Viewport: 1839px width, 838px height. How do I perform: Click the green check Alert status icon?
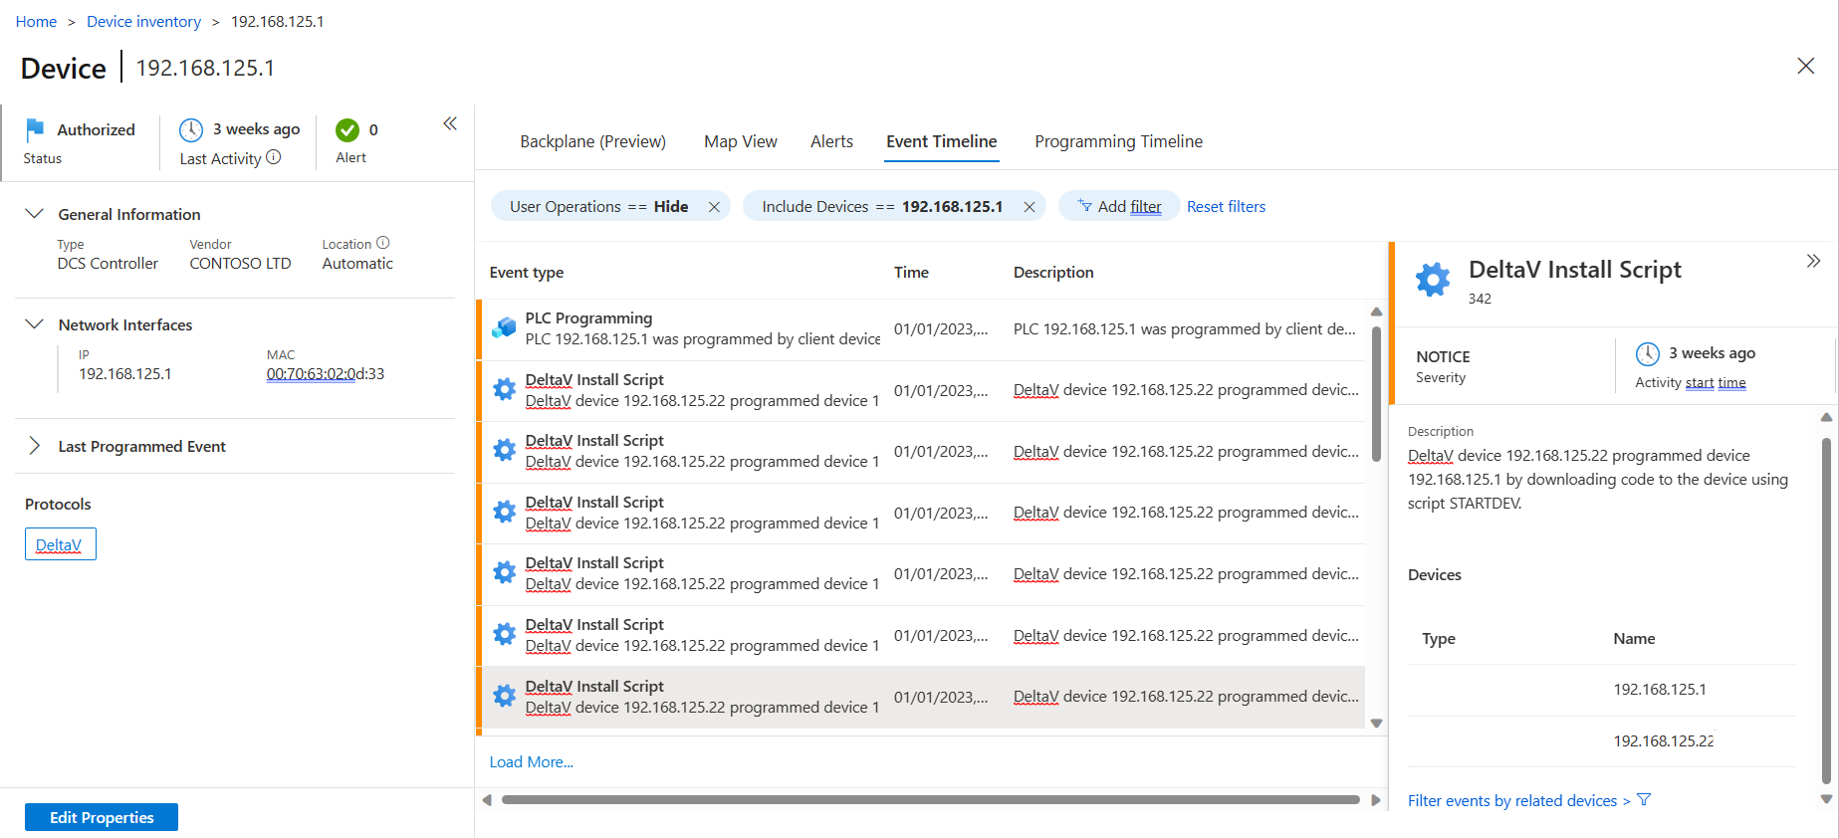(x=347, y=130)
